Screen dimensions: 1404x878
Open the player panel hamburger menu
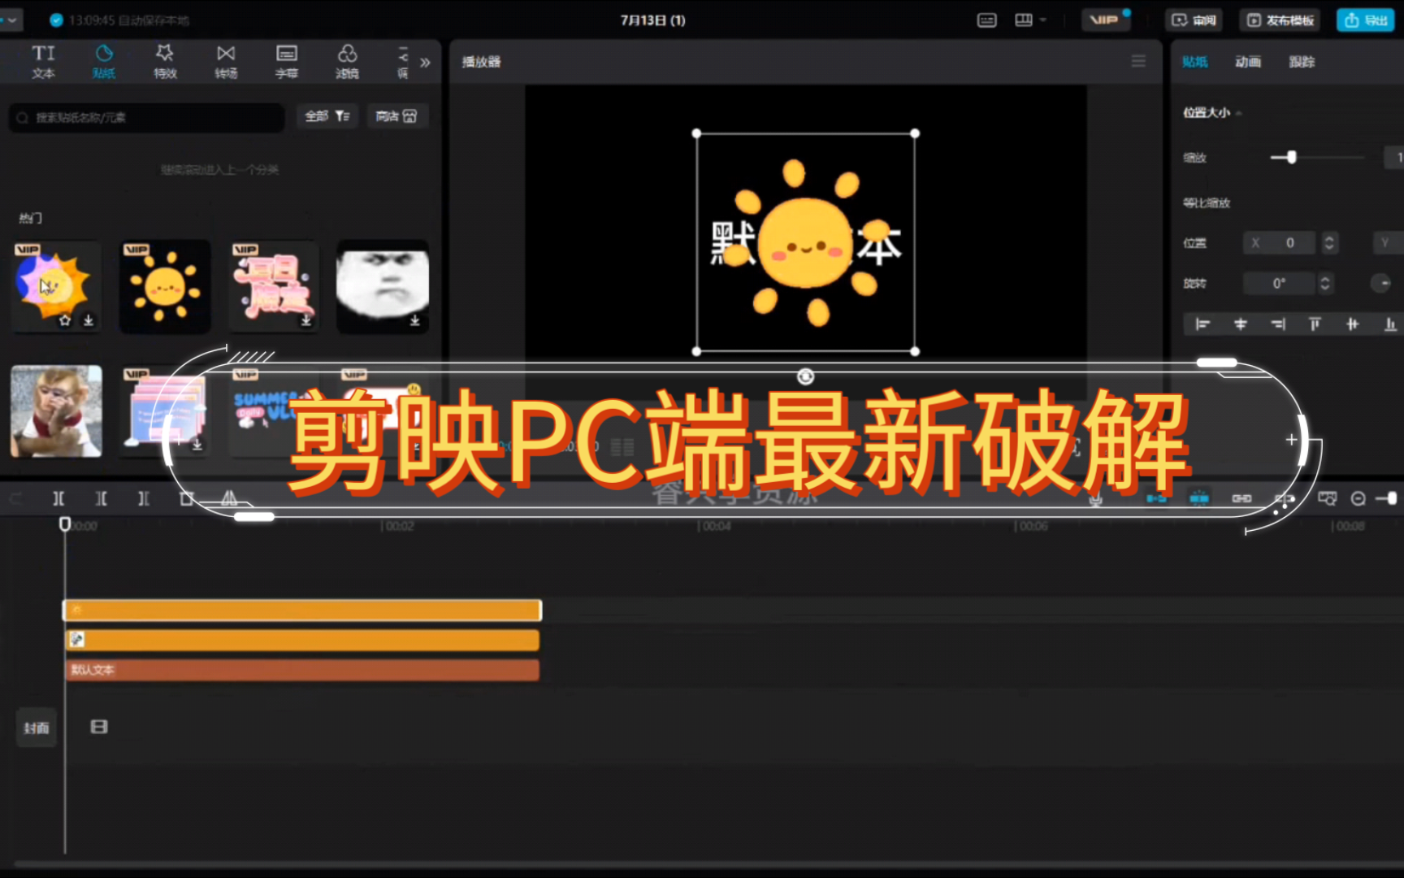coord(1138,62)
